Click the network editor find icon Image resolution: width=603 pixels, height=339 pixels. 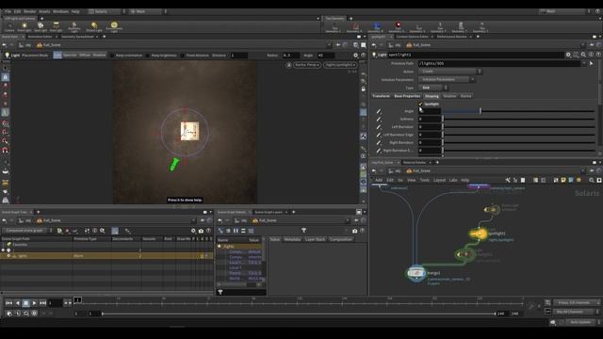point(592,180)
